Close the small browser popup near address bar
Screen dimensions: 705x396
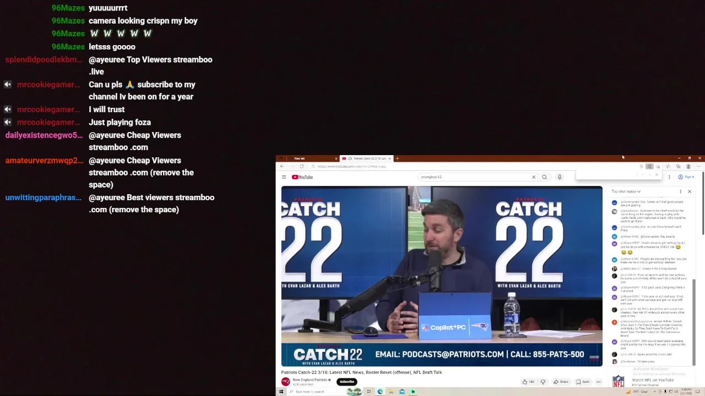click(x=657, y=175)
